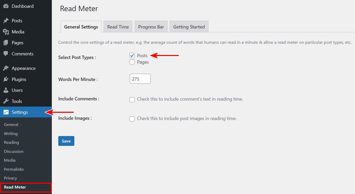355x194 pixels.
Task: Go to the Plugins menu item
Action: click(x=26, y=79)
